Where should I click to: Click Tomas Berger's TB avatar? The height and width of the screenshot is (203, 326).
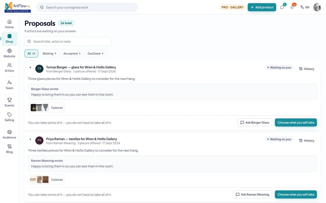39,69
